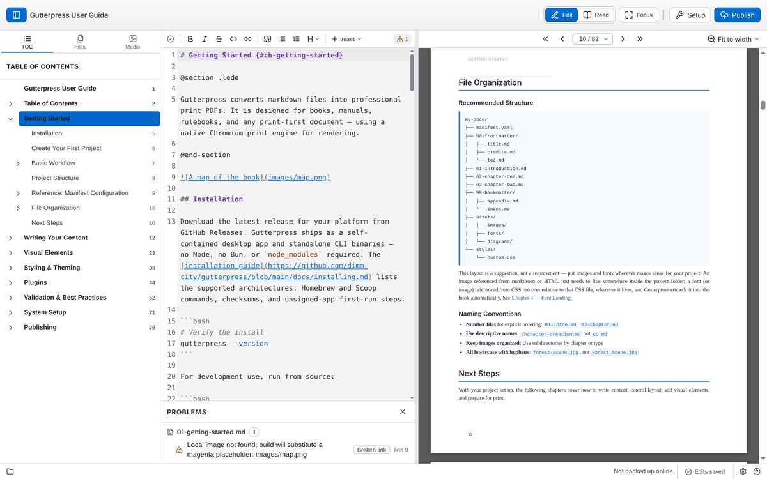Insert inline code with the code icon

233,39
